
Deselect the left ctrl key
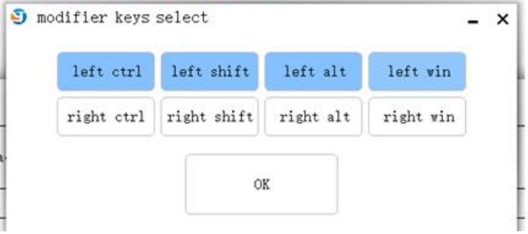106,71
